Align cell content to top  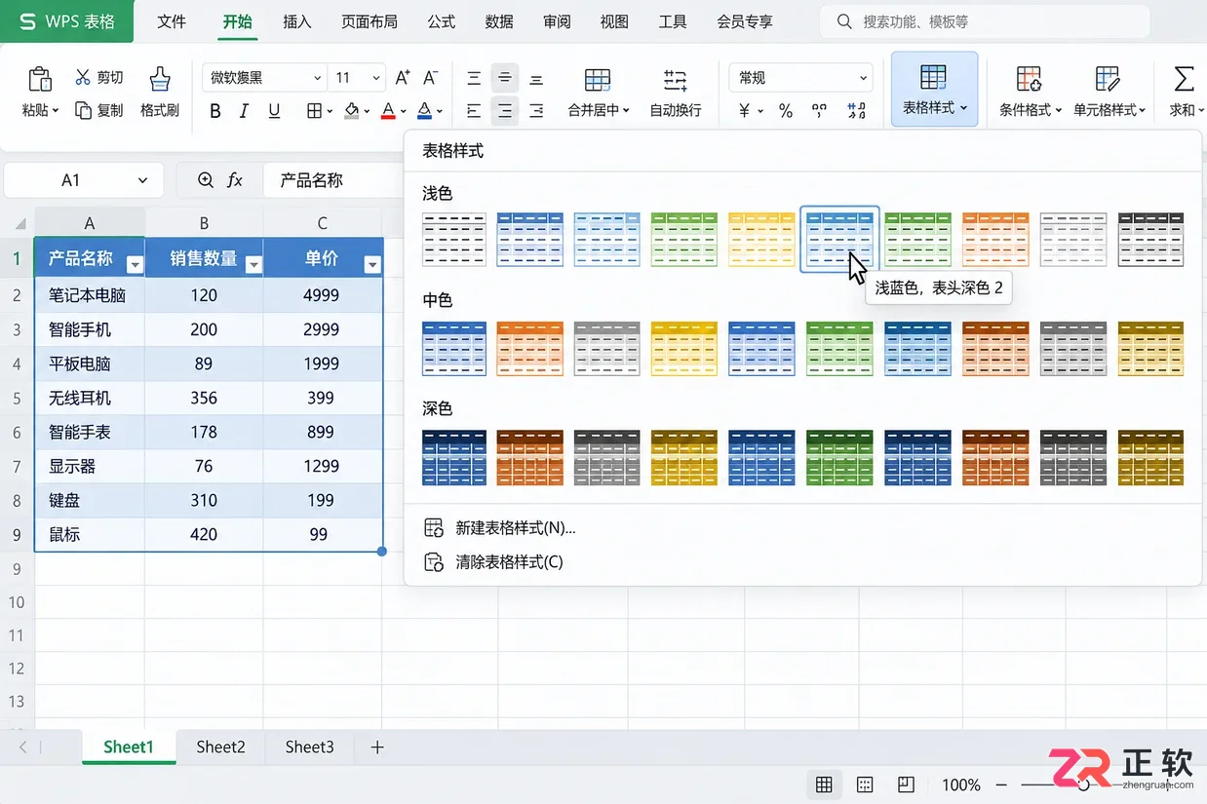point(474,79)
